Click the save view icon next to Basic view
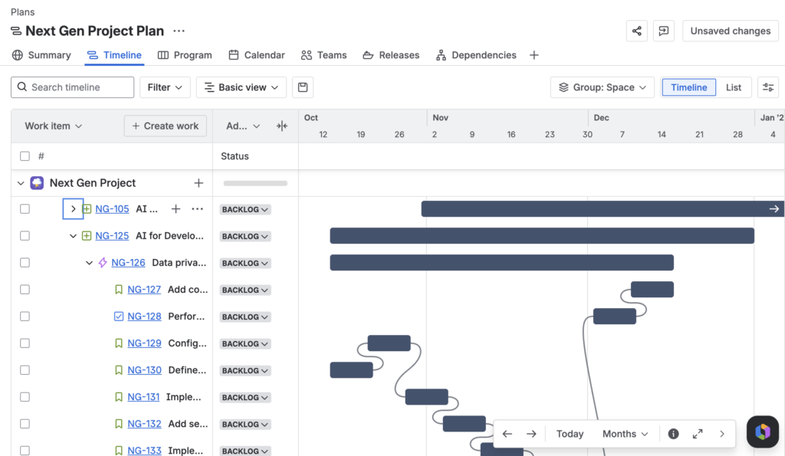This screenshot has height=456, width=785. tap(302, 87)
